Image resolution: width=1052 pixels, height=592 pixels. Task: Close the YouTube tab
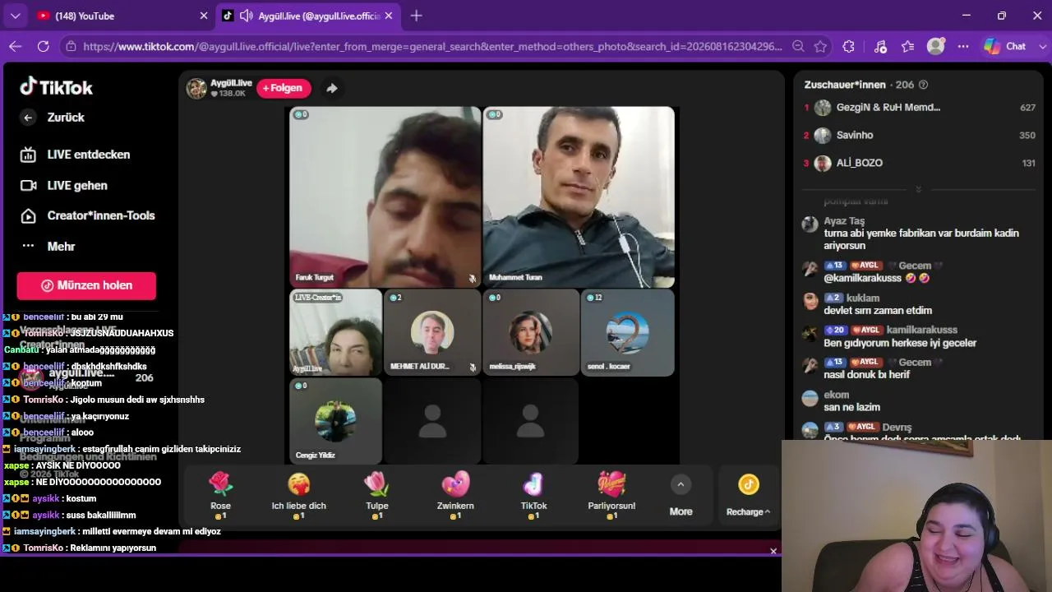[204, 16]
